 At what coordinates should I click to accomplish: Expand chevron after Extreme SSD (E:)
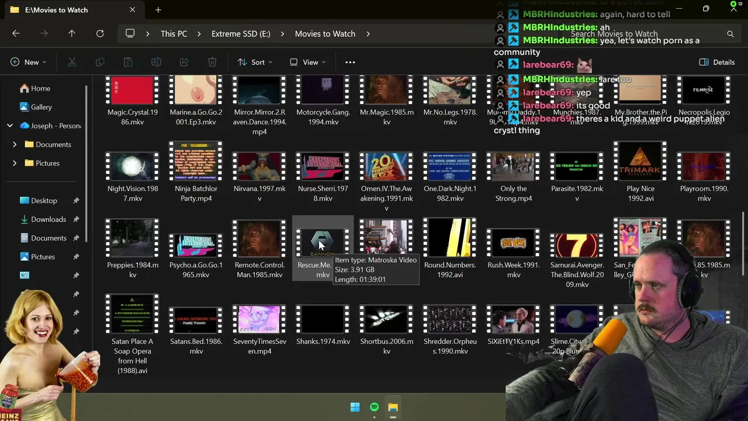pos(282,34)
